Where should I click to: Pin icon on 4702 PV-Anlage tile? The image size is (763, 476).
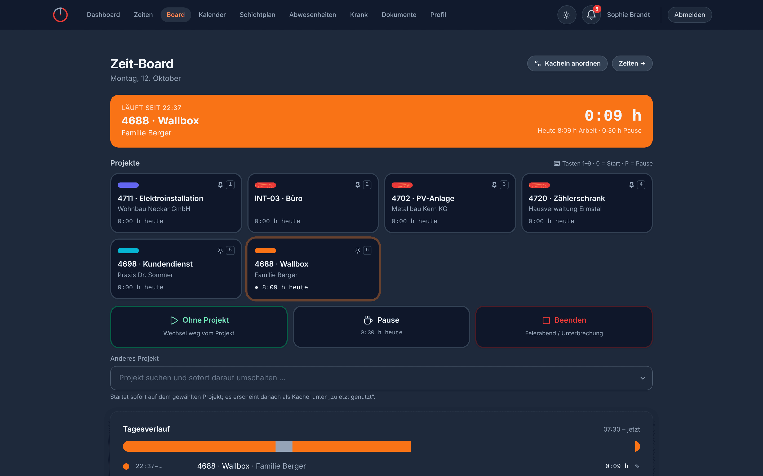(x=494, y=185)
